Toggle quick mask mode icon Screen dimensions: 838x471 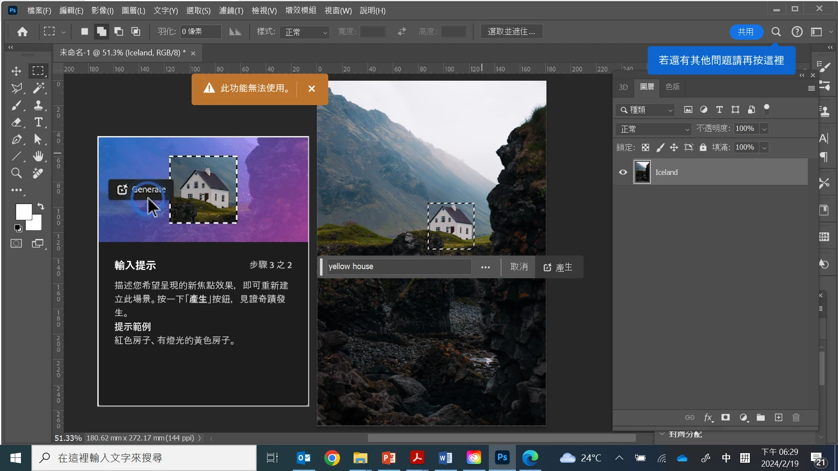16,243
